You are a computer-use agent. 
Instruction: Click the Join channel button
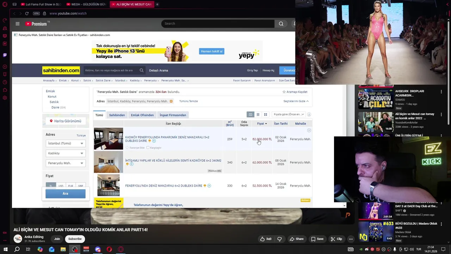click(57, 239)
